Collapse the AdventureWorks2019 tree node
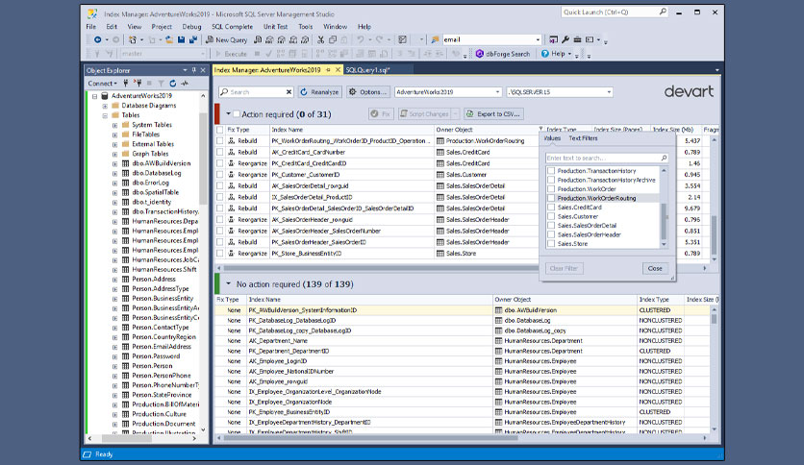This screenshot has width=804, height=465. [x=95, y=96]
